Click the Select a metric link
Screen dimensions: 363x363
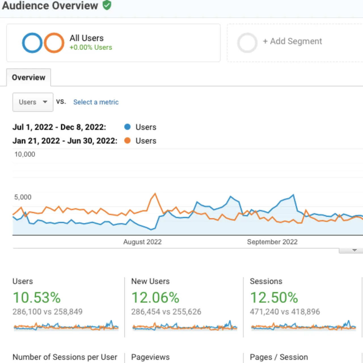pos(96,102)
